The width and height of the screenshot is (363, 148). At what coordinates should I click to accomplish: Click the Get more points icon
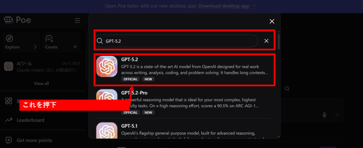(9, 140)
